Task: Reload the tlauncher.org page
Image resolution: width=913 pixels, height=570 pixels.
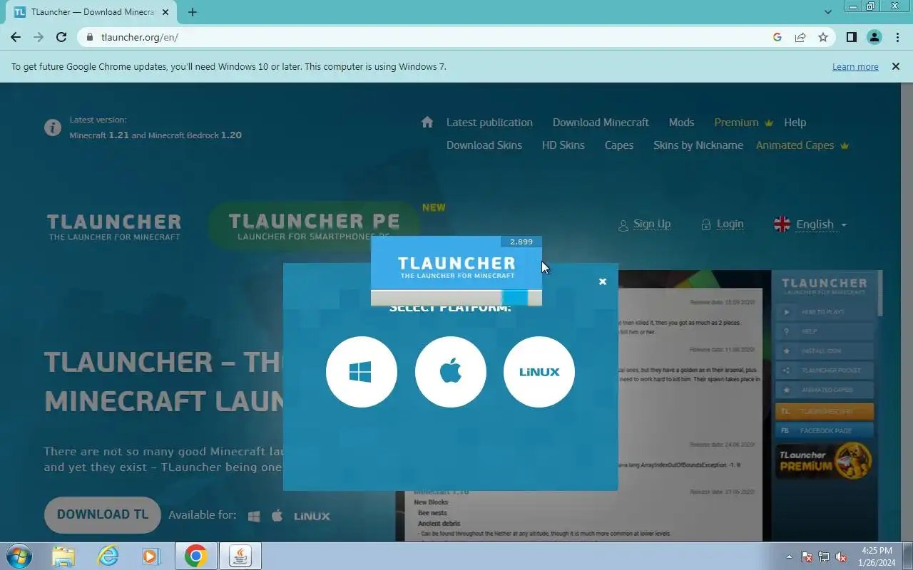Action: (61, 37)
